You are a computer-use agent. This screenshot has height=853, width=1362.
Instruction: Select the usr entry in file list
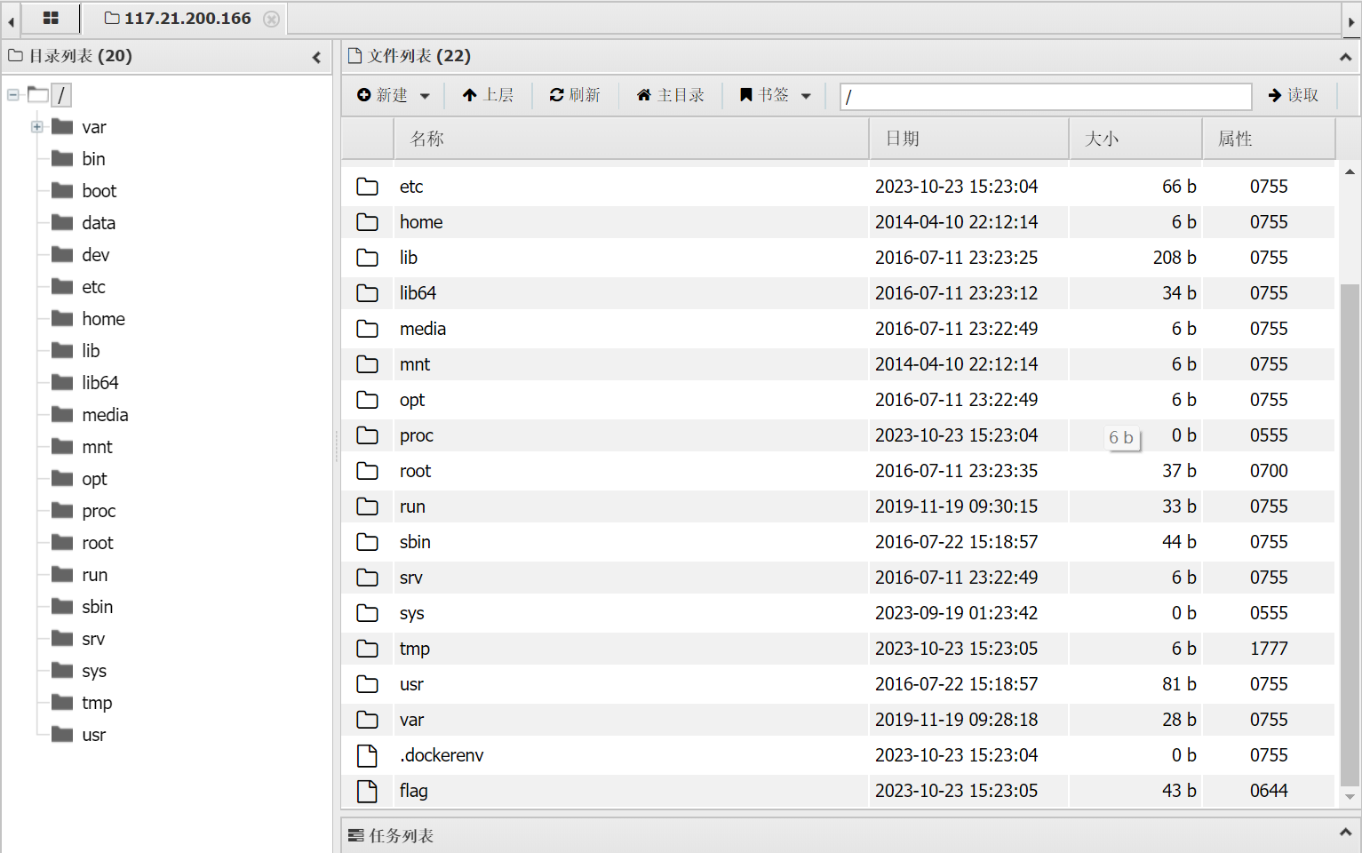(x=411, y=684)
